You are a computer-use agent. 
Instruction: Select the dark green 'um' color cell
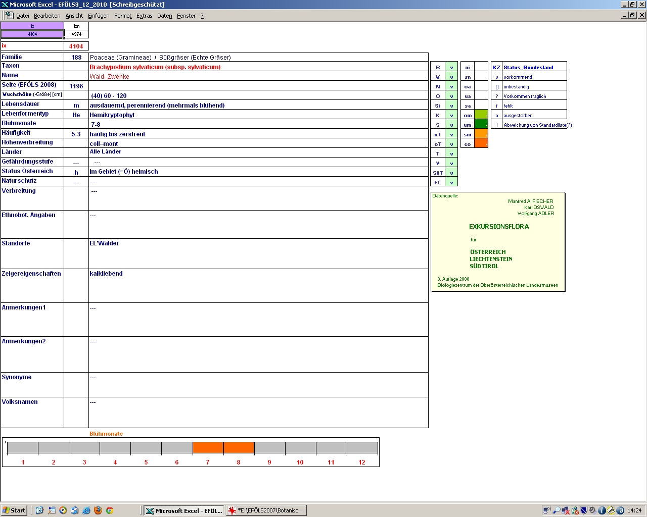coord(481,125)
